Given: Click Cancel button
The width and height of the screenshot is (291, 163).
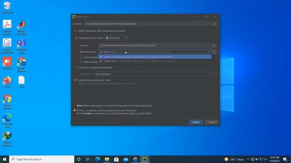Looking at the screenshot, I should 211,122.
